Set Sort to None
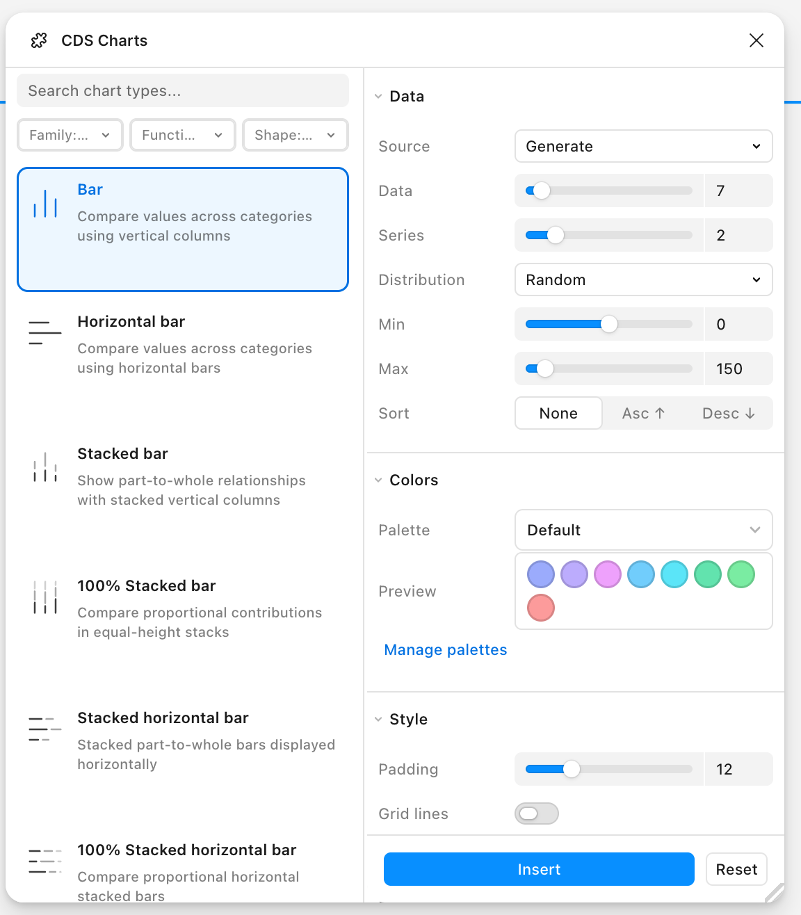This screenshot has width=801, height=915. pyautogui.click(x=558, y=413)
